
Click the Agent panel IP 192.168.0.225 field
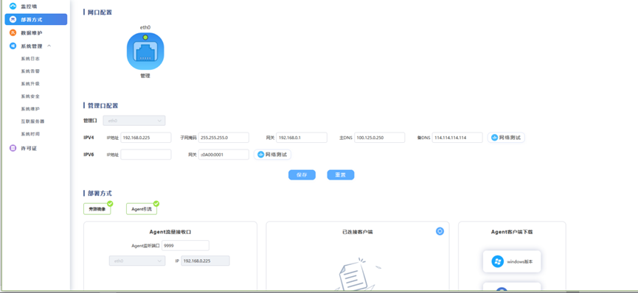pos(206,261)
